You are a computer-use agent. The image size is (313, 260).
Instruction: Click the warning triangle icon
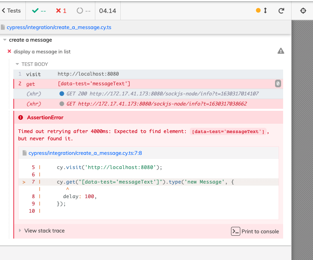coord(281,51)
